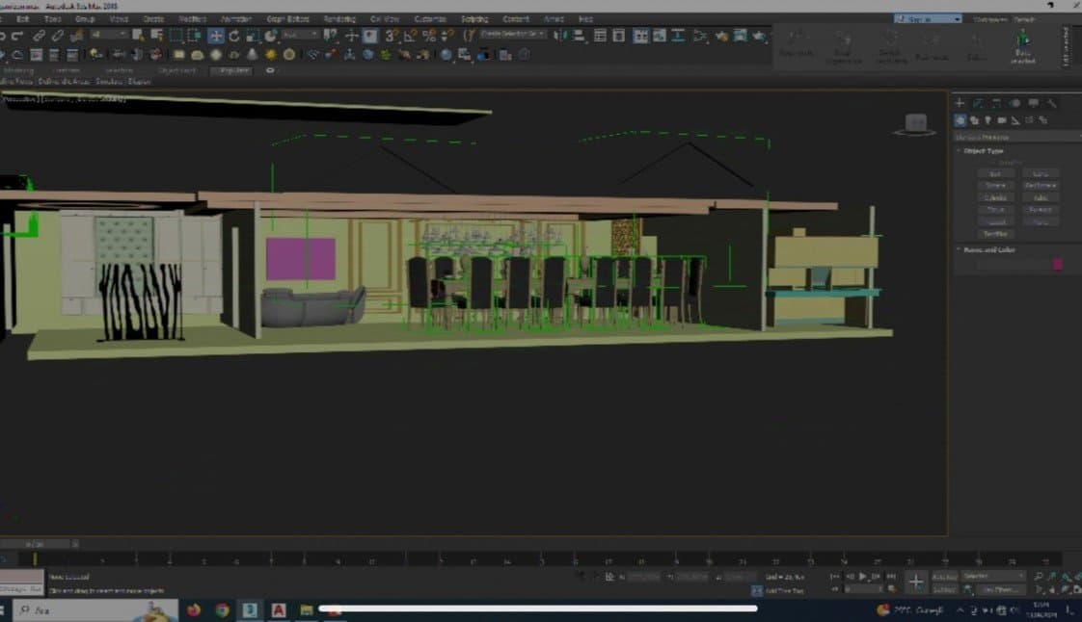Click the Cylinder primitive button
Image resolution: width=1082 pixels, height=622 pixels.
[995, 197]
